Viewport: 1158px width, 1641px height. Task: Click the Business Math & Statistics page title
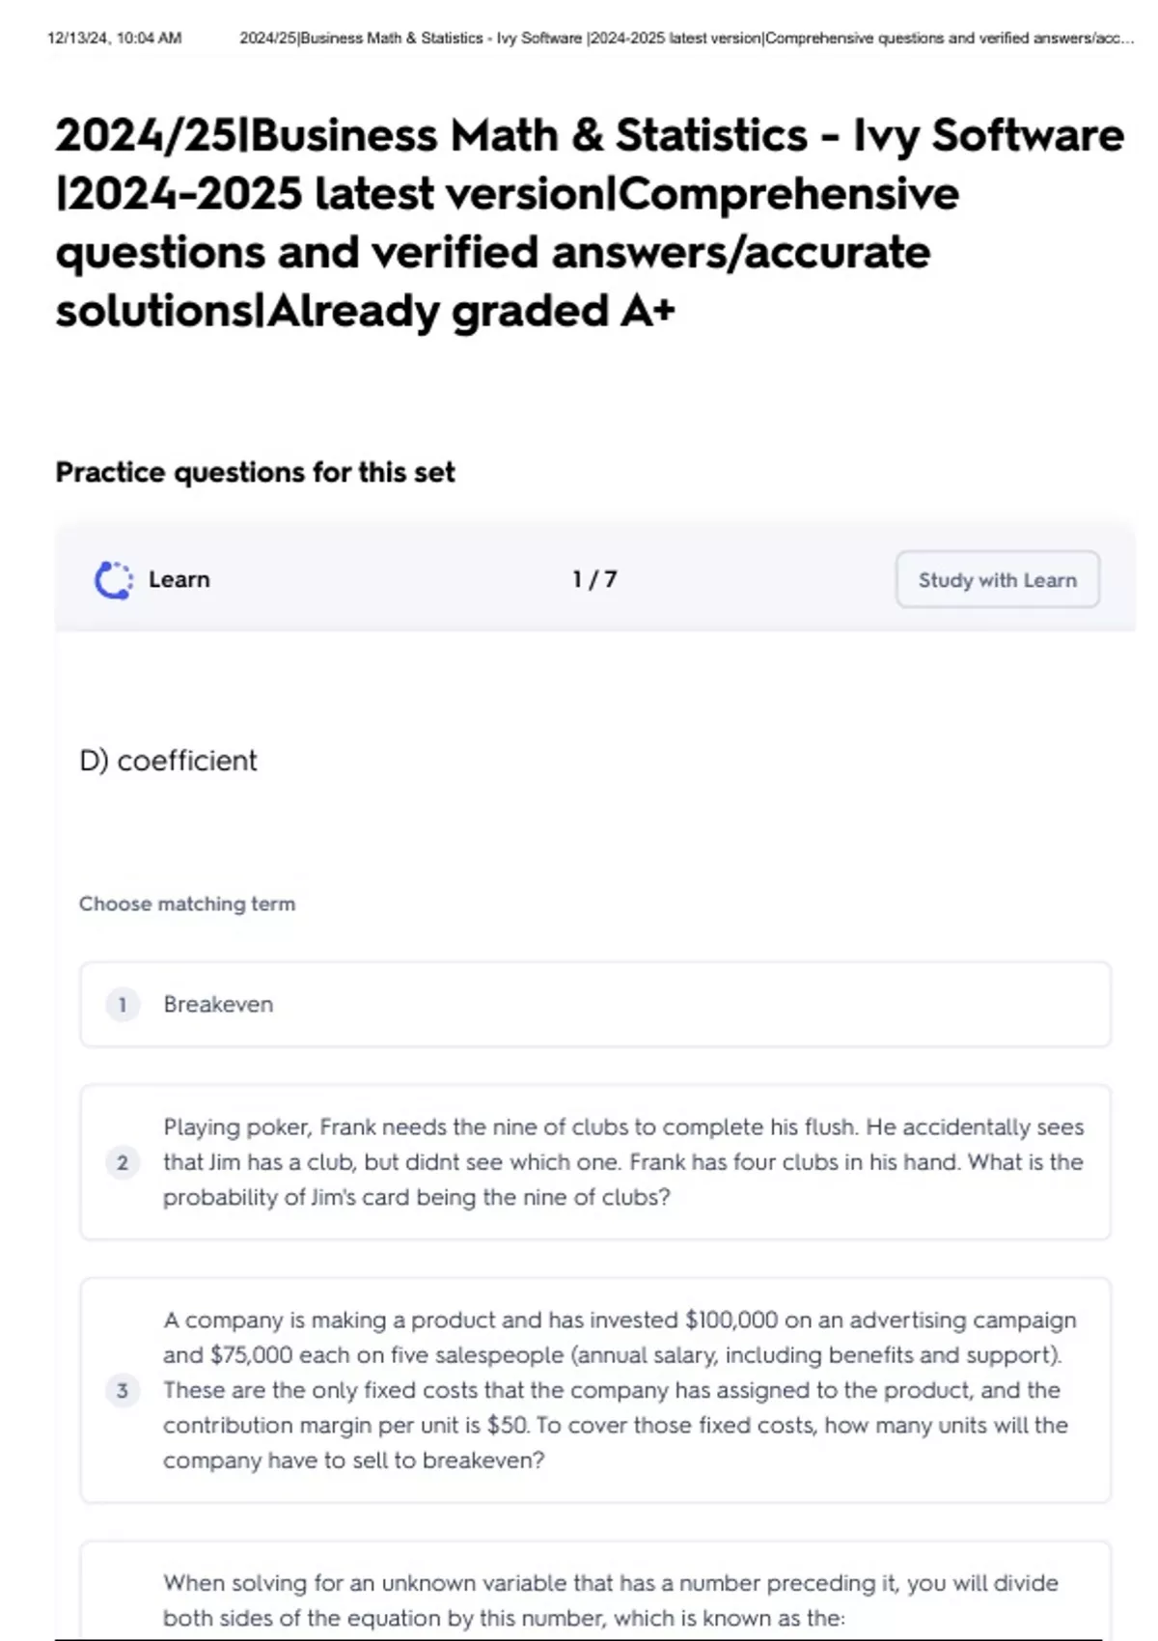point(590,223)
